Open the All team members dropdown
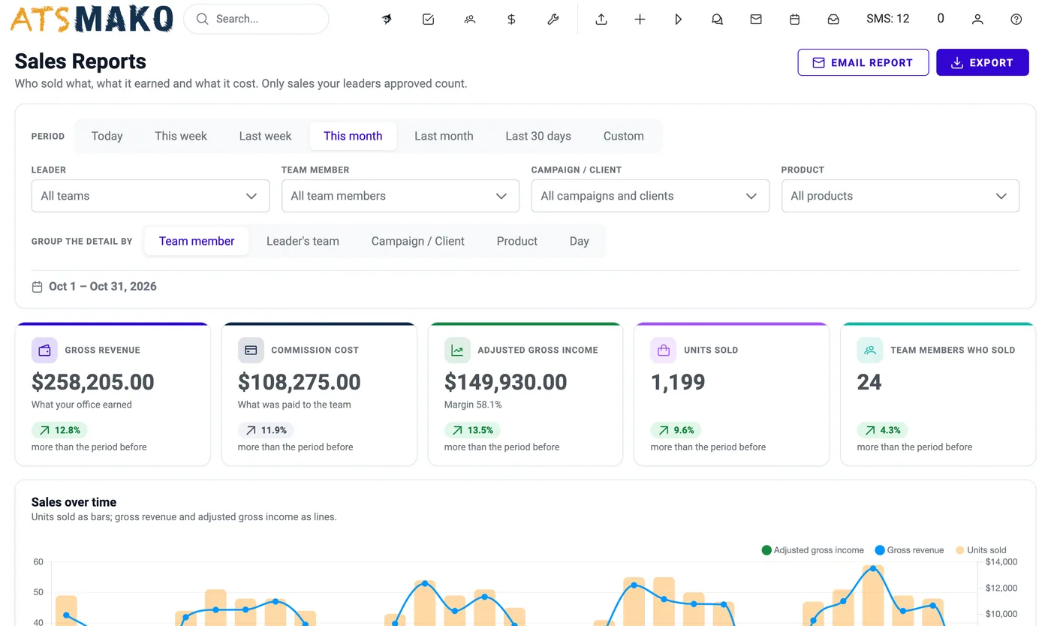 pyautogui.click(x=400, y=196)
